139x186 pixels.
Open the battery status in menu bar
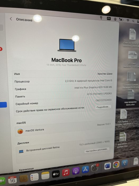[x=121, y=19]
